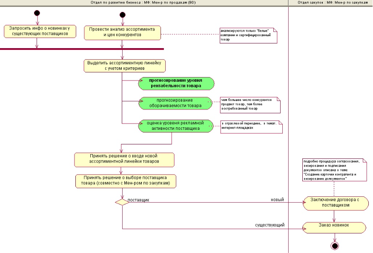Screen dimensions: 373x253
Task: Click the green "оценка уровеня рекламной активности" node
Action: (x=175, y=126)
